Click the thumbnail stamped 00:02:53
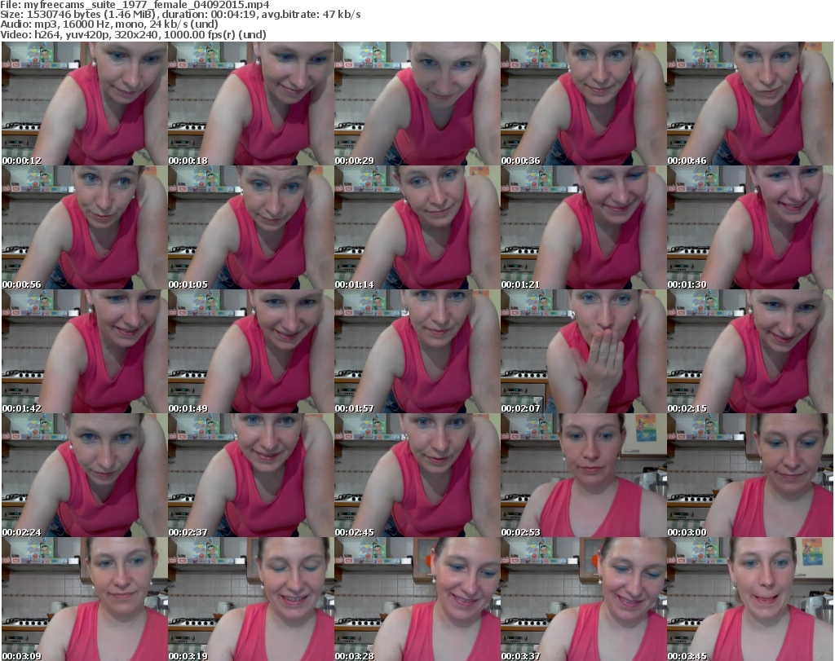The height and width of the screenshot is (661, 835). pyautogui.click(x=584, y=475)
